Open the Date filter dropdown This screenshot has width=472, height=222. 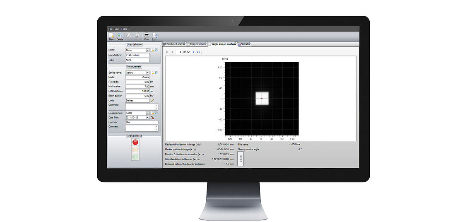[x=148, y=118]
